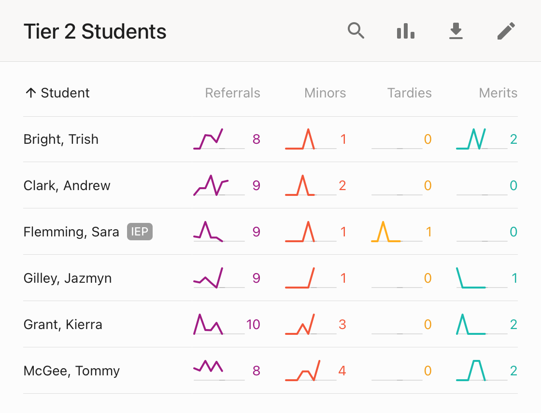This screenshot has height=413, width=541.
Task: Click the Student column header label
Action: [x=65, y=93]
